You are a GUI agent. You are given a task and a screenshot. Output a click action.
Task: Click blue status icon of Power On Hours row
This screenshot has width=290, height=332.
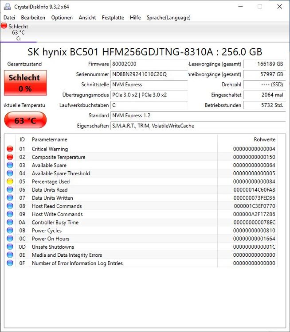(x=10, y=239)
